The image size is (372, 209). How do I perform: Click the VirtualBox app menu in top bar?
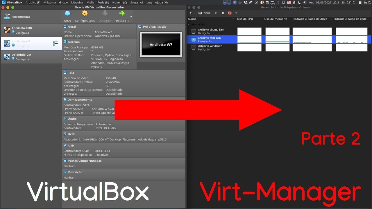coord(15,2)
